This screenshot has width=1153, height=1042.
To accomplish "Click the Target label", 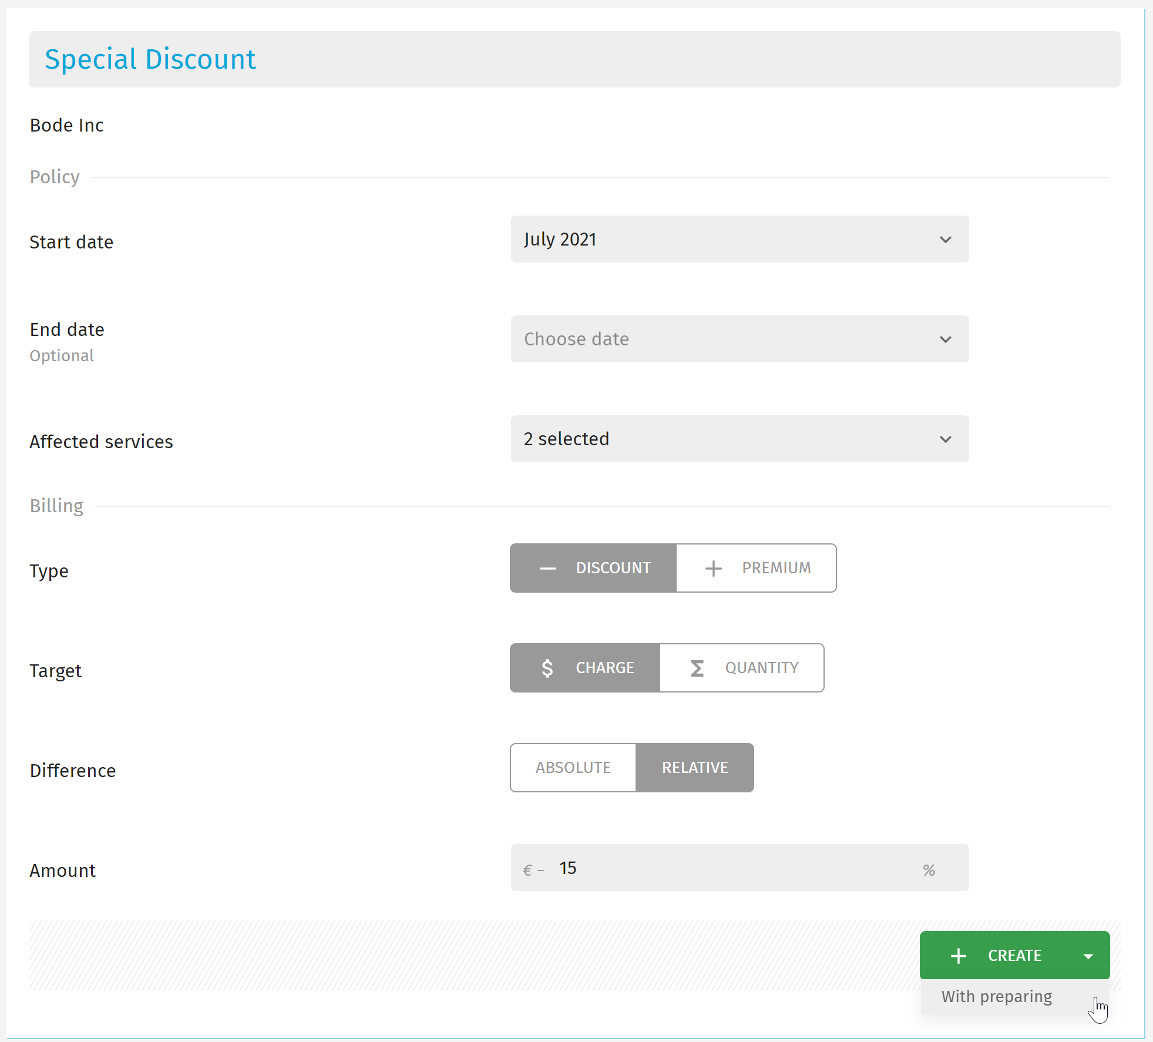I will (56, 671).
